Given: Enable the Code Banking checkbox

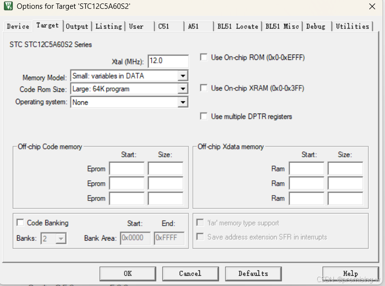Looking at the screenshot, I should click(x=20, y=223).
